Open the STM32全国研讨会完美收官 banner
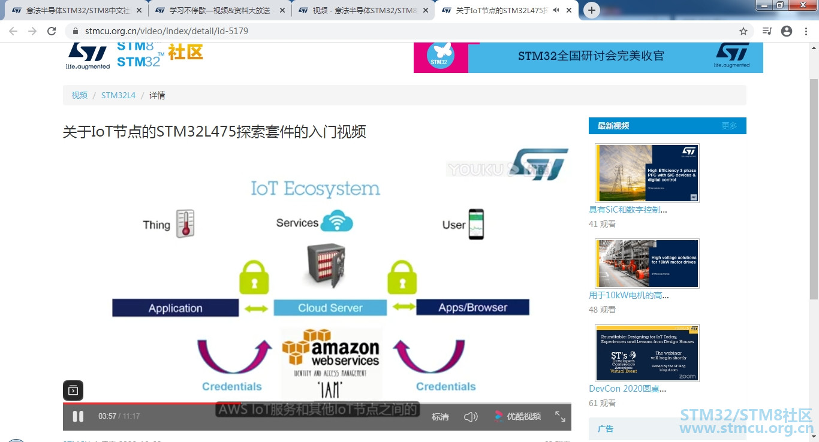819x442 pixels. pos(588,57)
